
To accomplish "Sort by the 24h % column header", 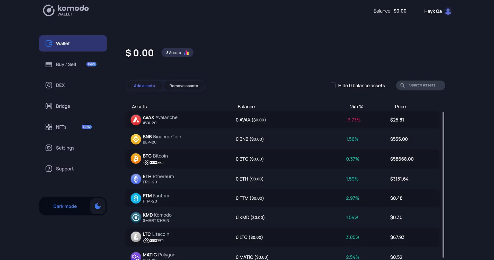I will pyautogui.click(x=357, y=106).
